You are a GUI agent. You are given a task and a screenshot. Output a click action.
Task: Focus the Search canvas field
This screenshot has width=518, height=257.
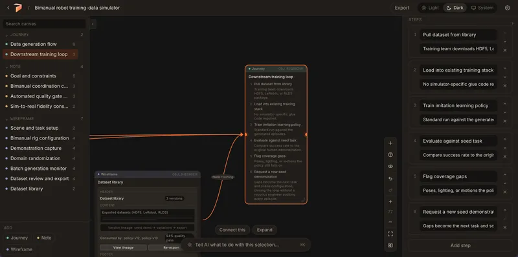pyautogui.click(x=44, y=24)
